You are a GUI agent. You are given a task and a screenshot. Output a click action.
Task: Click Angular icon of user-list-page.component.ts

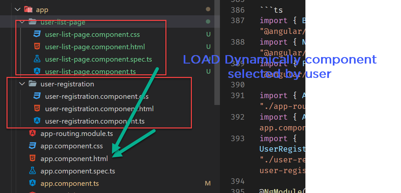pos(37,71)
